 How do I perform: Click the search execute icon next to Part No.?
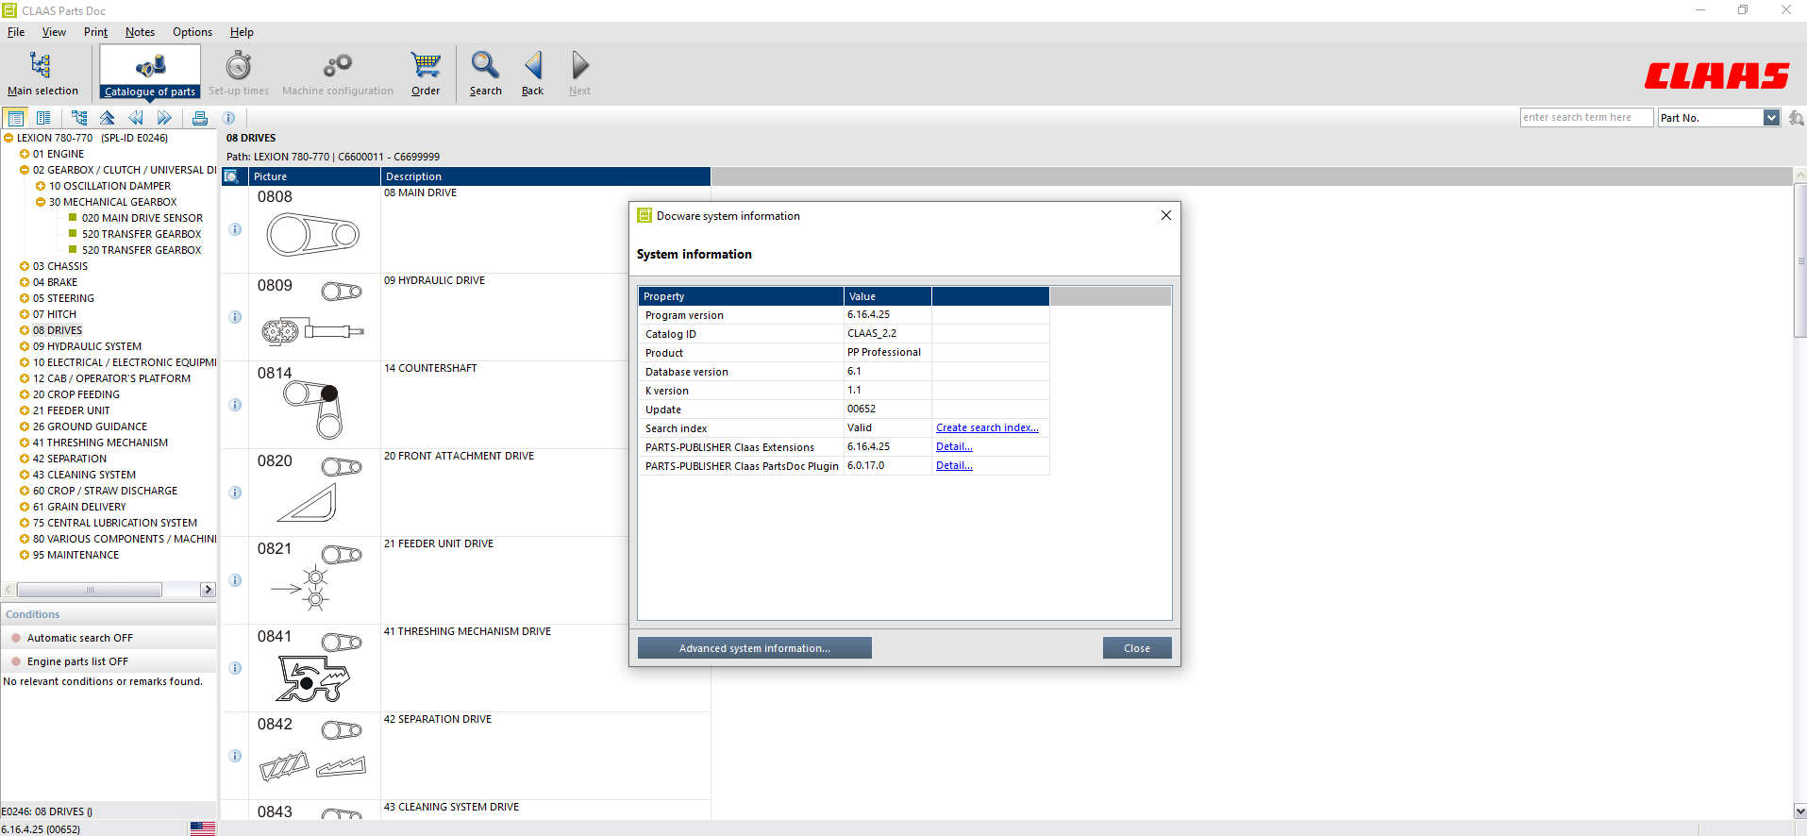pos(1796,118)
